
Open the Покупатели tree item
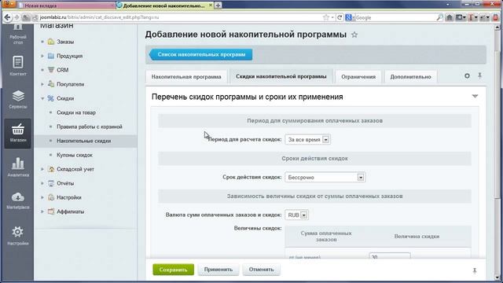(70, 84)
